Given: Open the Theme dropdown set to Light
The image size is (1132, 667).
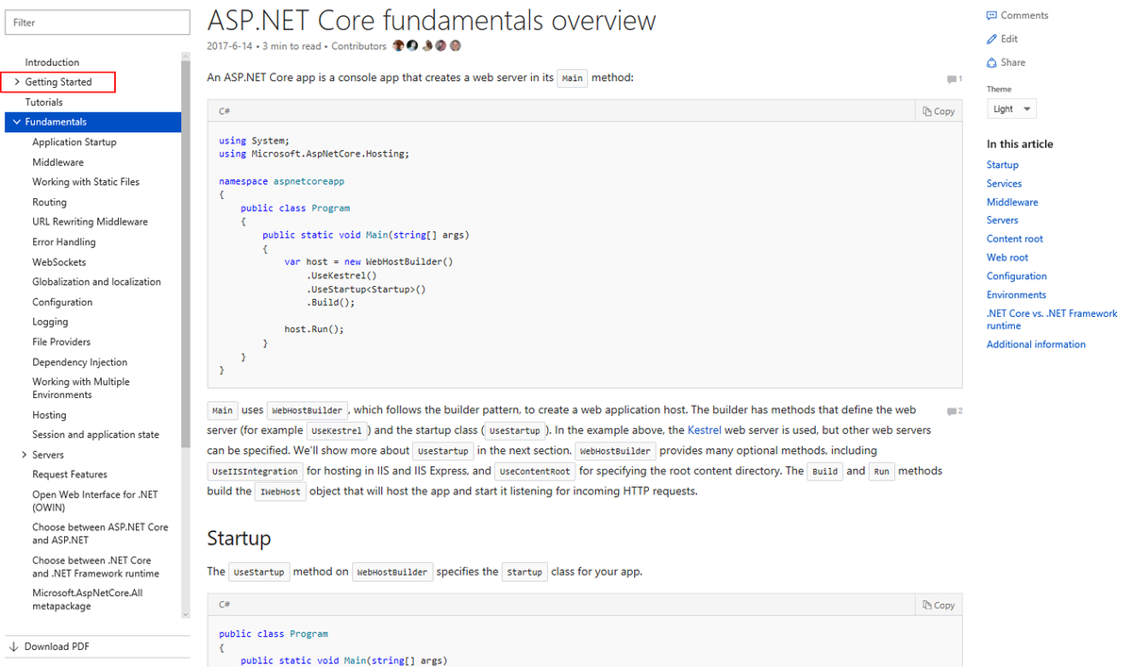Looking at the screenshot, I should coord(1011,108).
